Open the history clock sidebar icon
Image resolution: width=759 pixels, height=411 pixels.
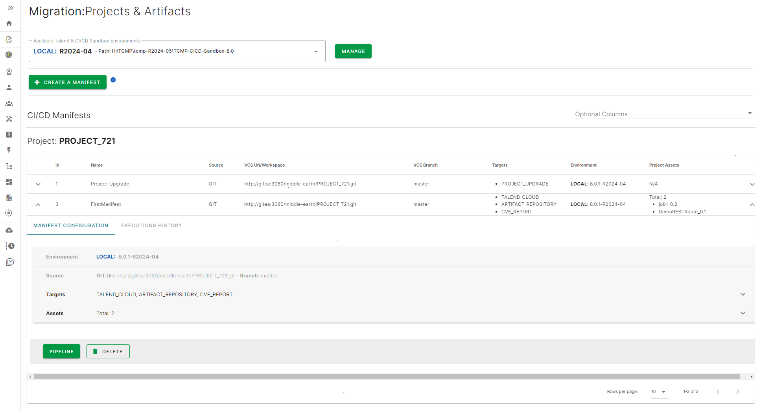[x=9, y=246]
